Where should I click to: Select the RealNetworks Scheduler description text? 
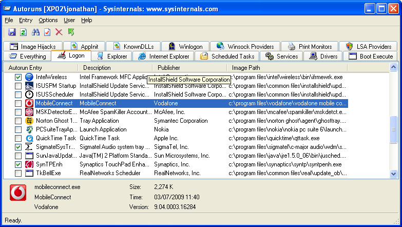pyautogui.click(x=110, y=173)
